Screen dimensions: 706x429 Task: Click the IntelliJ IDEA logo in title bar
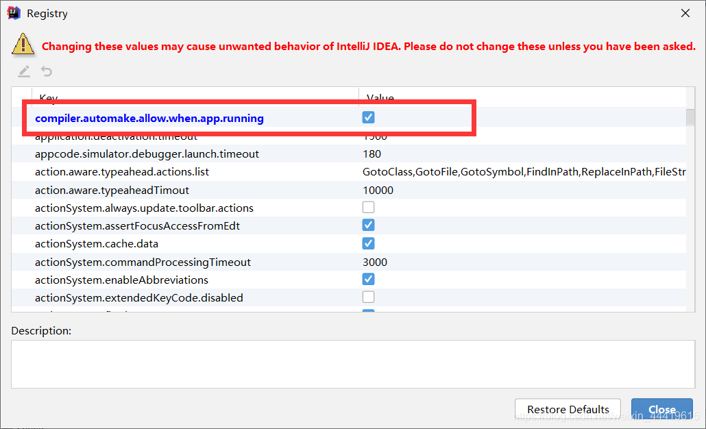14,13
